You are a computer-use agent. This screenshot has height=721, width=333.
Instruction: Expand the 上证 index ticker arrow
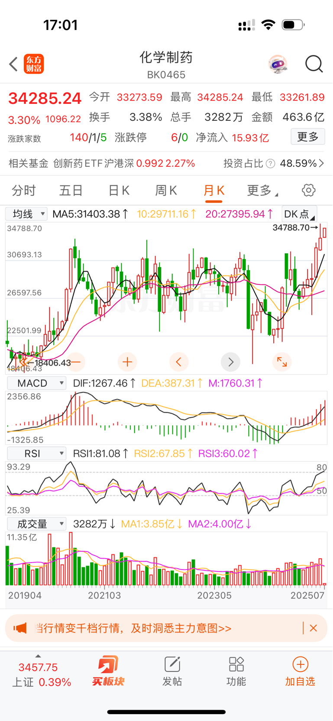[38, 656]
